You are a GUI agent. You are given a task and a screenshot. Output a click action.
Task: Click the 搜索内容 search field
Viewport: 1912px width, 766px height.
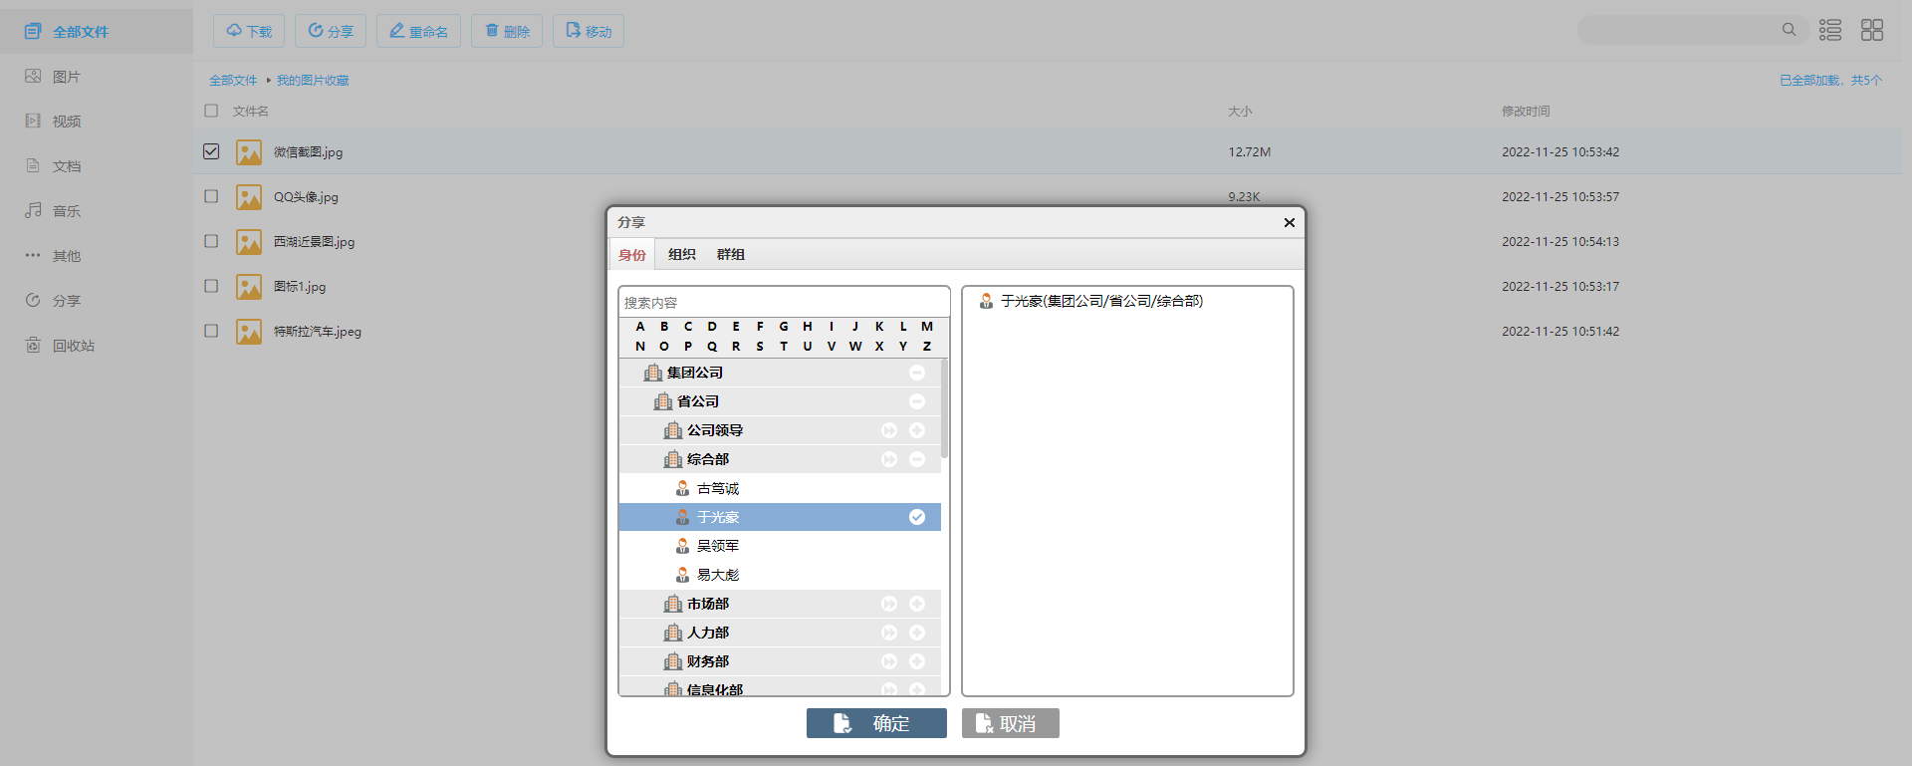click(784, 302)
